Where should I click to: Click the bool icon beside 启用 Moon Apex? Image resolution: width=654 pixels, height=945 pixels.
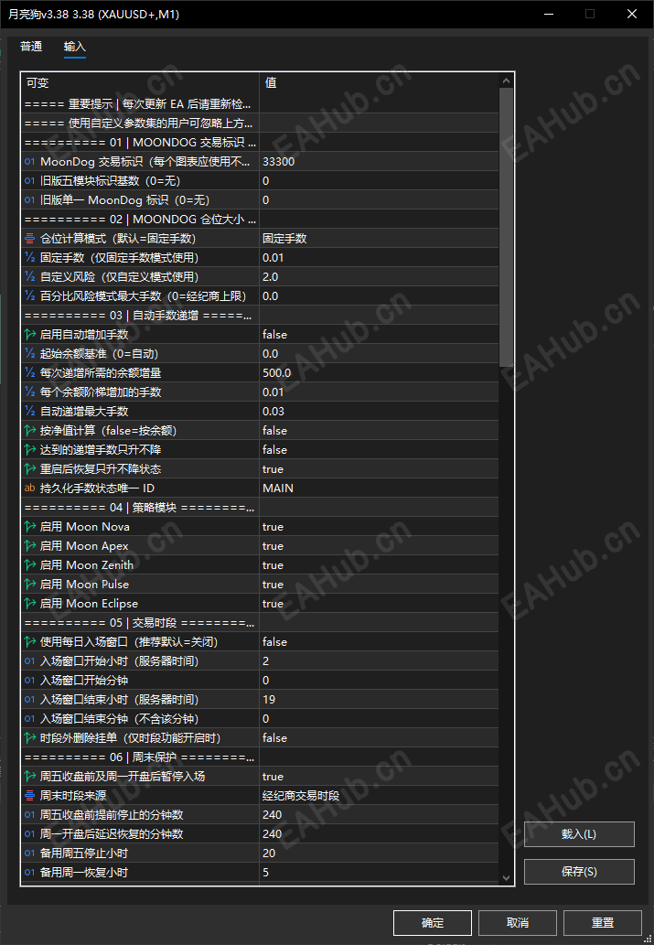point(29,546)
